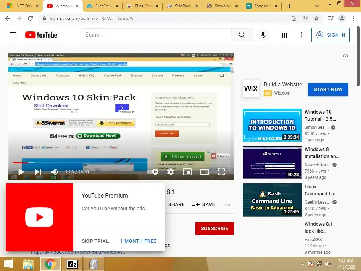Install app icon in address bar
361x271 pixels.
[x=294, y=18]
